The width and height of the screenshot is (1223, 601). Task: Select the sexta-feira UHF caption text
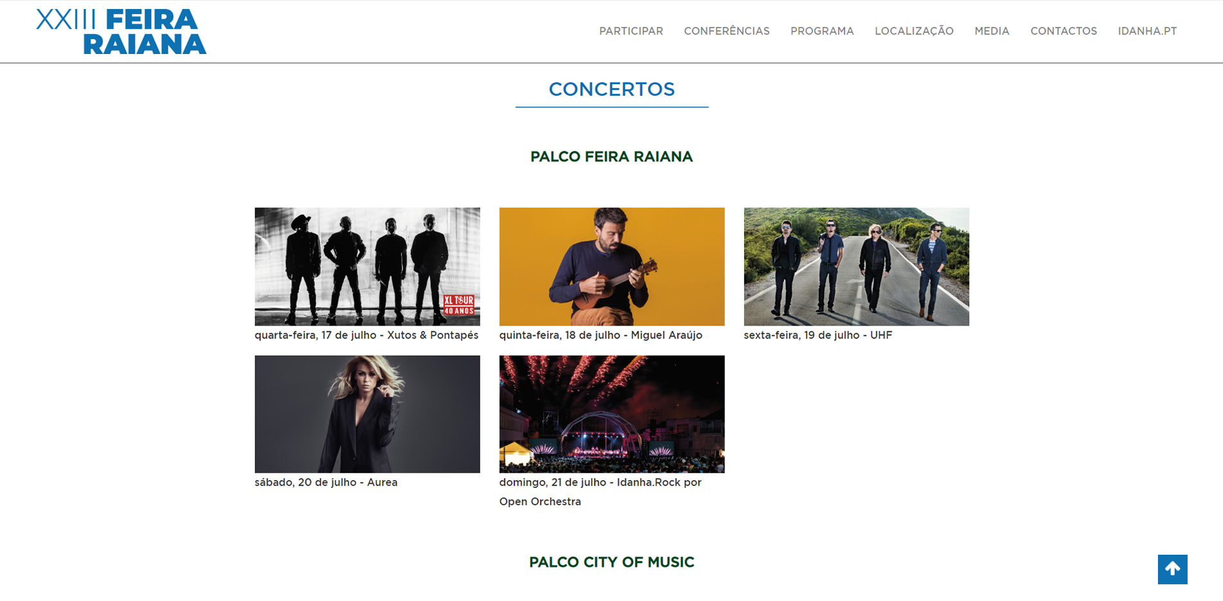coord(818,335)
